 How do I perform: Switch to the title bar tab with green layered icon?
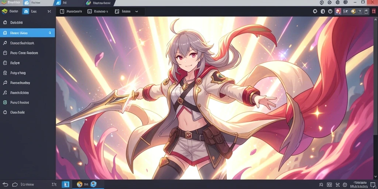click(x=10, y=3)
